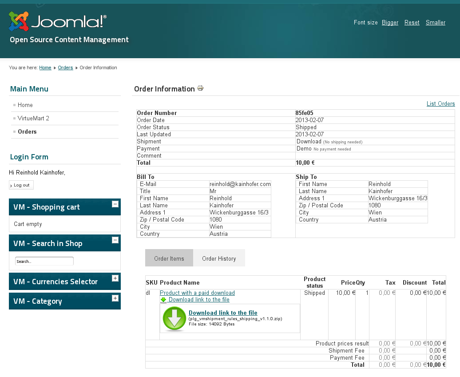Select the Order Items tab
The width and height of the screenshot is (460, 377).
[x=169, y=258]
